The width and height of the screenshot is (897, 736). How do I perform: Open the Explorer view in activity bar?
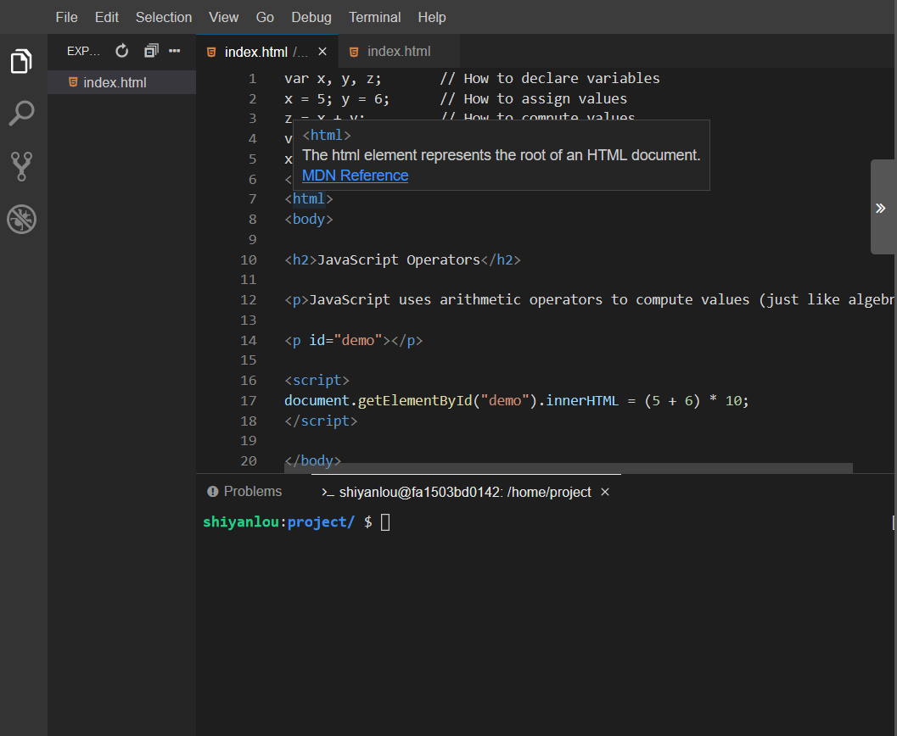point(21,61)
